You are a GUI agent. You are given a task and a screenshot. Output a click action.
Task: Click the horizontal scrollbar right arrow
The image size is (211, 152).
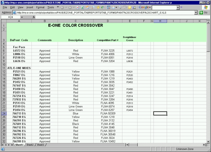point(204,145)
